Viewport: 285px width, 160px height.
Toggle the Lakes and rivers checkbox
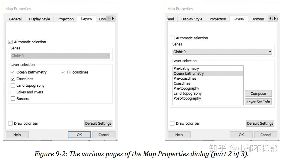click(x=13, y=92)
